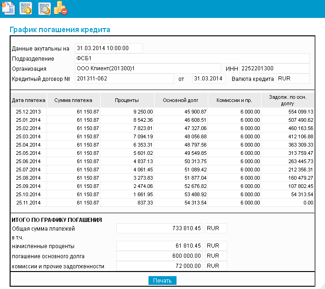Click the Дата платежа column header
Viewport: 325px width, 289px height.
29,100
